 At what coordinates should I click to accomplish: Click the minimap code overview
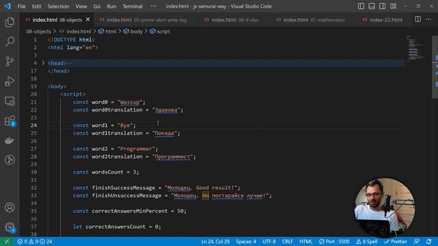[416, 49]
